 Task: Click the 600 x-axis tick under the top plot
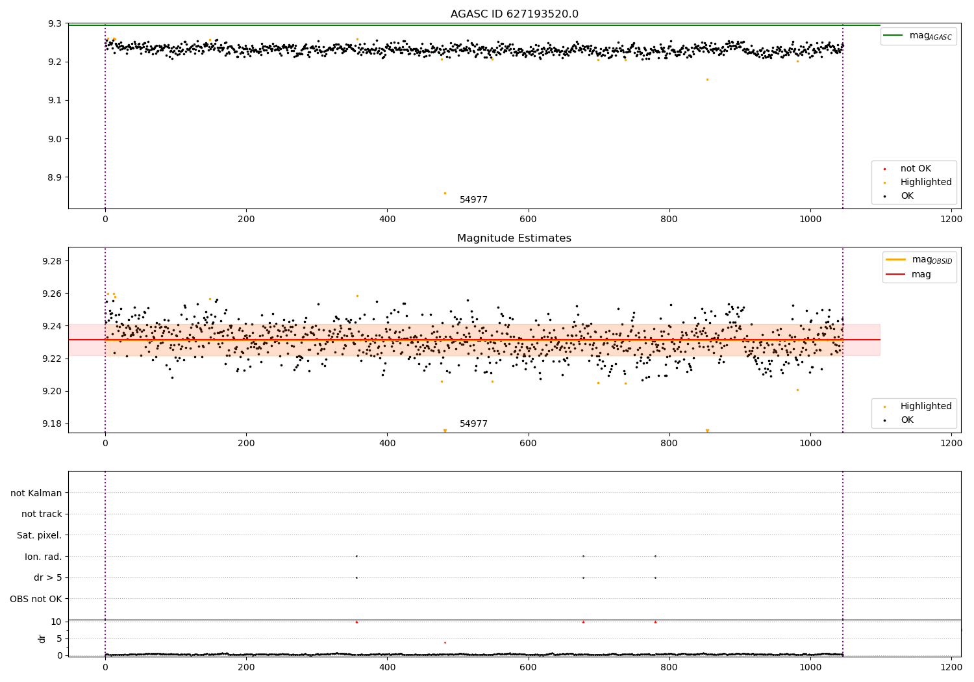tap(528, 220)
